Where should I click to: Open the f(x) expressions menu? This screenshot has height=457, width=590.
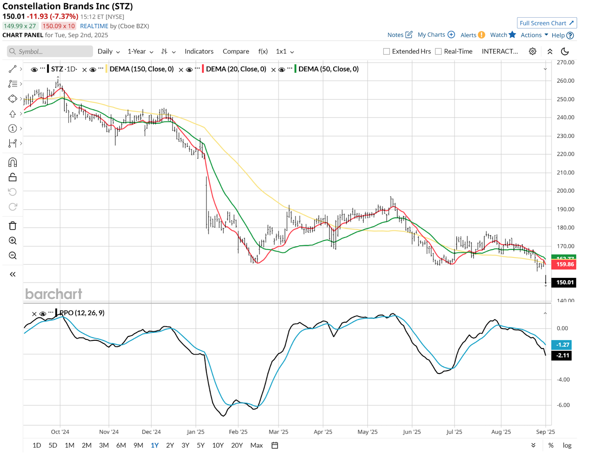(x=263, y=52)
